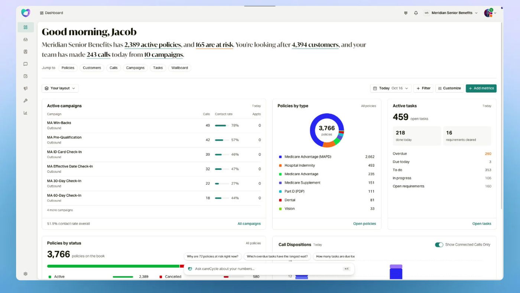Image resolution: width=520 pixels, height=293 pixels.
Task: Click the user avatar in top bar
Action: pos(488,13)
